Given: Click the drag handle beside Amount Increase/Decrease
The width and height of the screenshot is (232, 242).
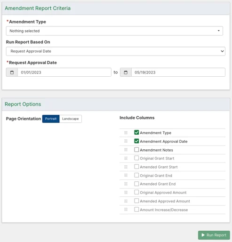Looking at the screenshot, I should [126, 210].
